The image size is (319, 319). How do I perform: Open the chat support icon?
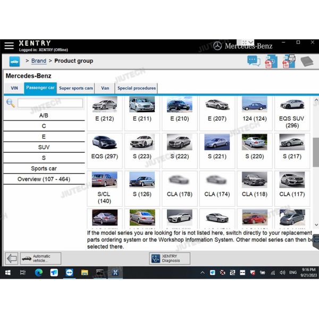254,61
